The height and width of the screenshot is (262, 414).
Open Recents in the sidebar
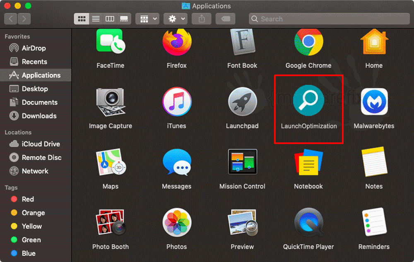36,62
